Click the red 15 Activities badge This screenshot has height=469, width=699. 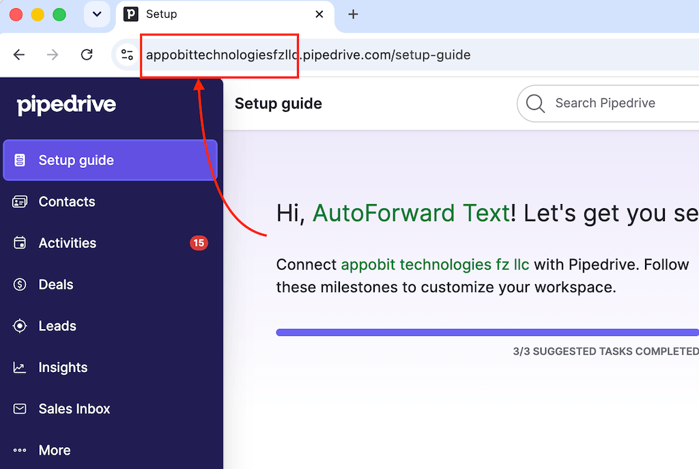[199, 243]
